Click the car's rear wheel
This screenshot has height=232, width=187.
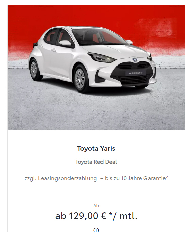(34, 69)
